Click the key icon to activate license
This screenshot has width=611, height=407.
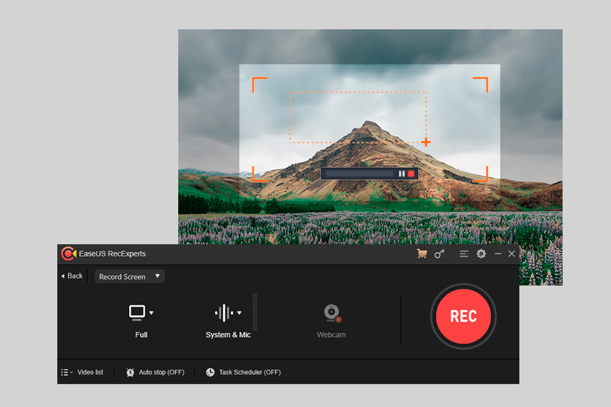[x=439, y=253]
